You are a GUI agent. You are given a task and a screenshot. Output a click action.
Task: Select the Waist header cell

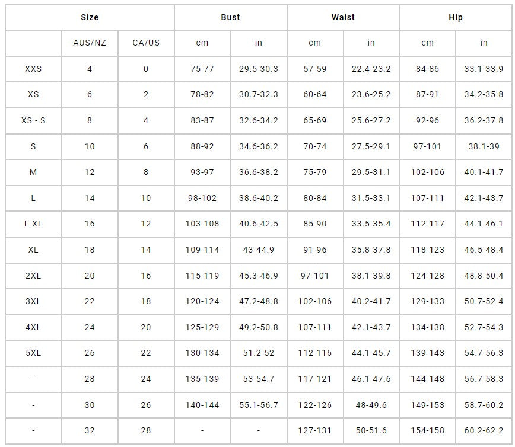[x=343, y=17]
